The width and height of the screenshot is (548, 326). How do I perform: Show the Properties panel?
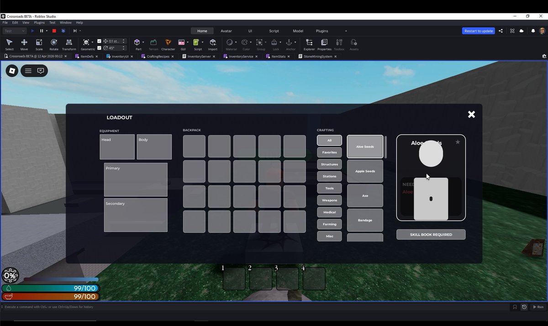(324, 44)
